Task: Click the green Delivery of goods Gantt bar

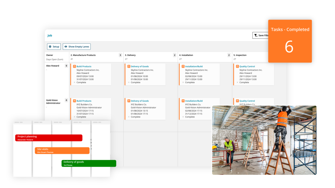Action: pyautogui.click(x=89, y=163)
